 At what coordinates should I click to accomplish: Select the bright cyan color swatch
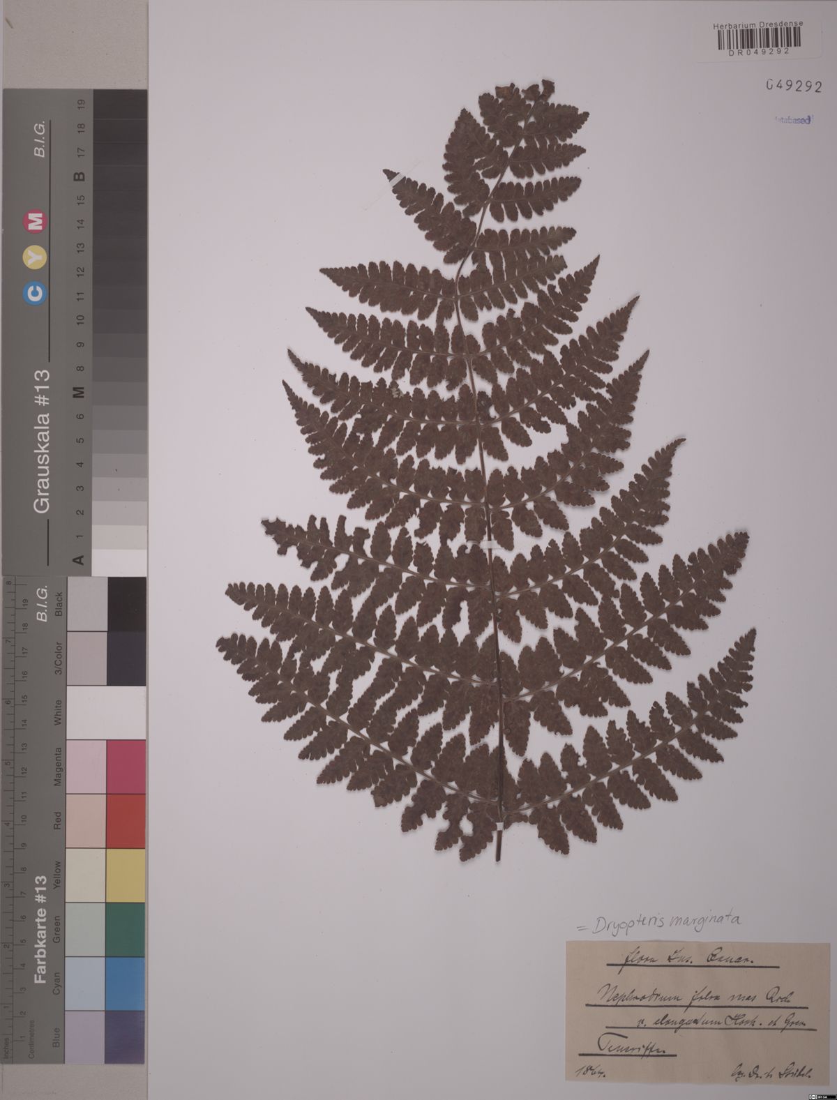[x=126, y=984]
